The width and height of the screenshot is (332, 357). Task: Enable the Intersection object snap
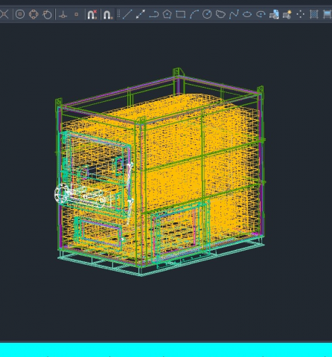tap(4, 14)
